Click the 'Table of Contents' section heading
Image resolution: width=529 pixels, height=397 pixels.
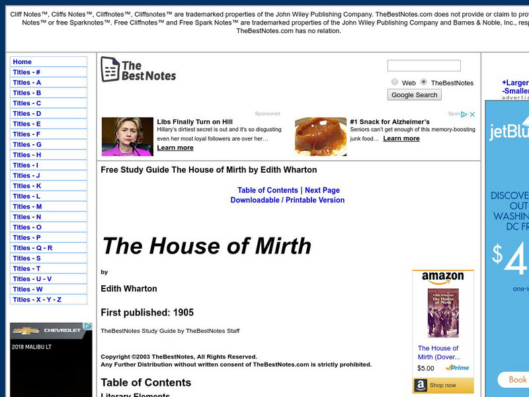(x=145, y=382)
